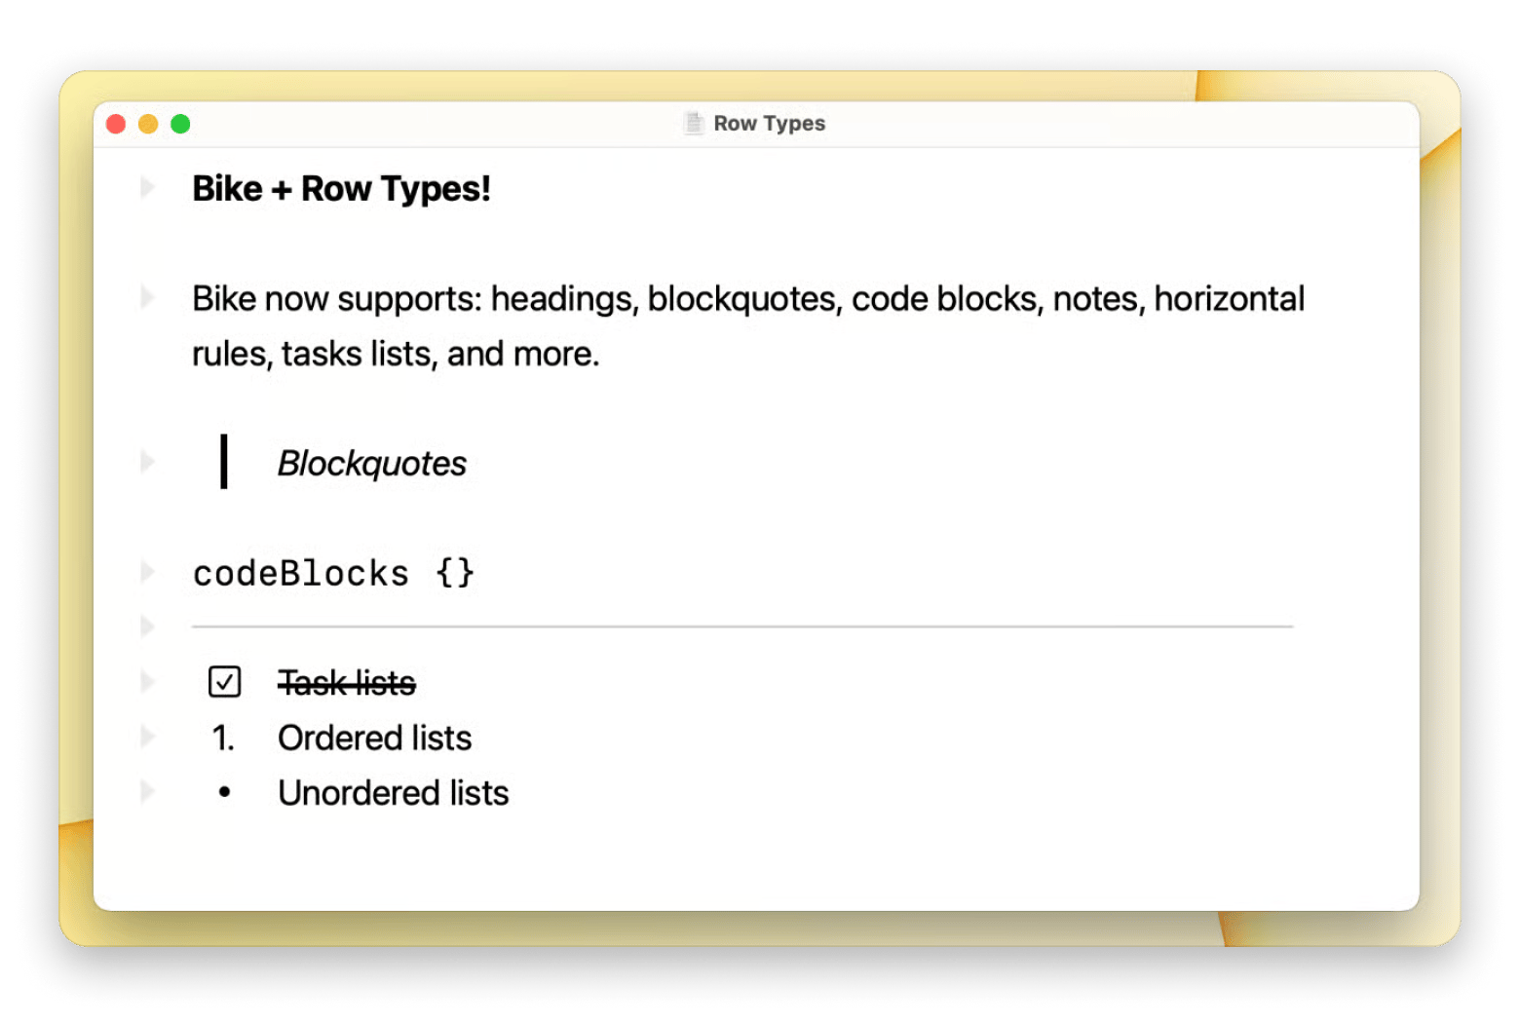Click the Ordered lists row handle
Viewport: 1520px width, 1025px height.
148,737
